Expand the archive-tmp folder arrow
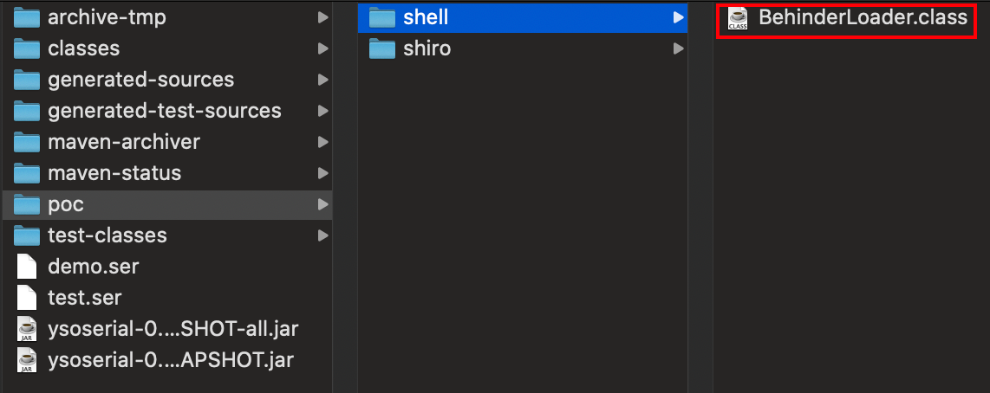The width and height of the screenshot is (990, 393). [322, 17]
